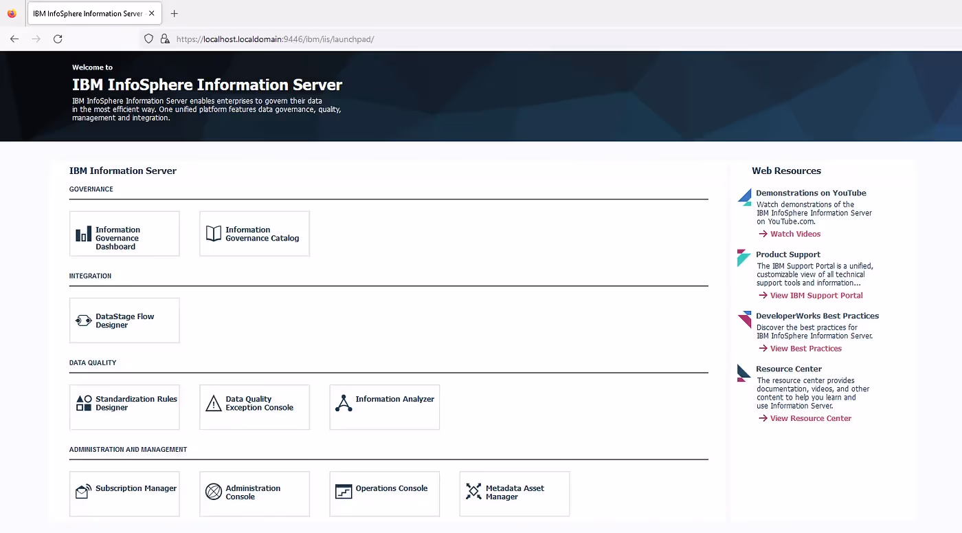Click the ADMINISTRATION AND MANAGEMENT section label

[128, 449]
